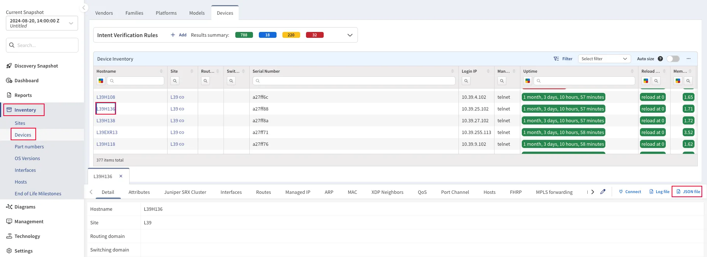
Task: Click the pencil edit icon beside detail tabs
Action: pyautogui.click(x=603, y=192)
